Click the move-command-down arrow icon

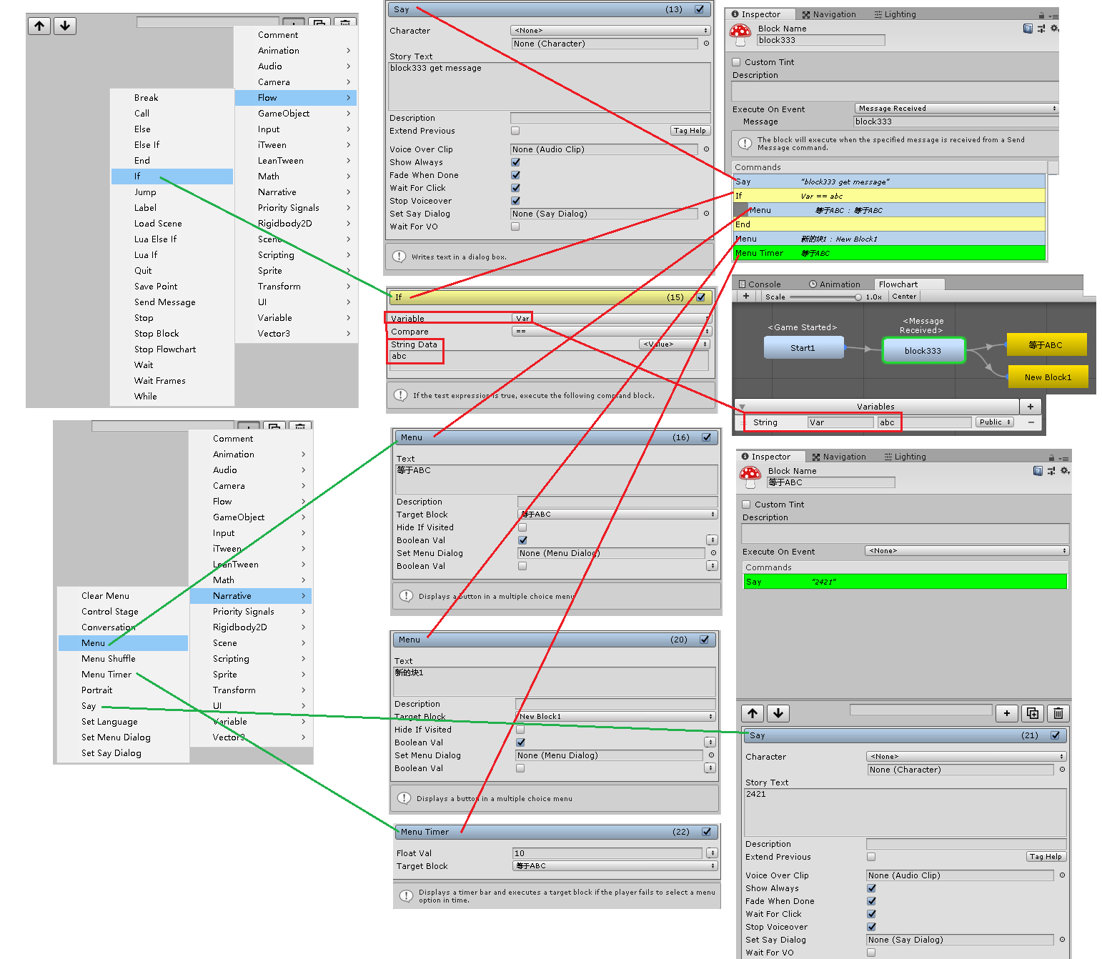[x=778, y=713]
